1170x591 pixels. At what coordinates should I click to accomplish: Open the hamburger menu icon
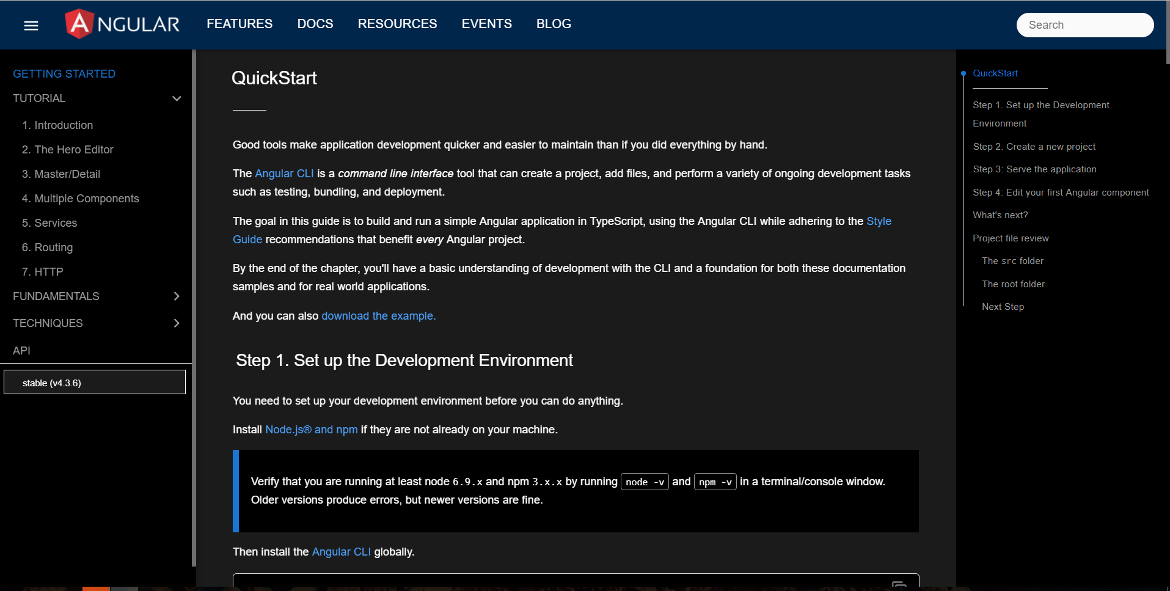(31, 26)
